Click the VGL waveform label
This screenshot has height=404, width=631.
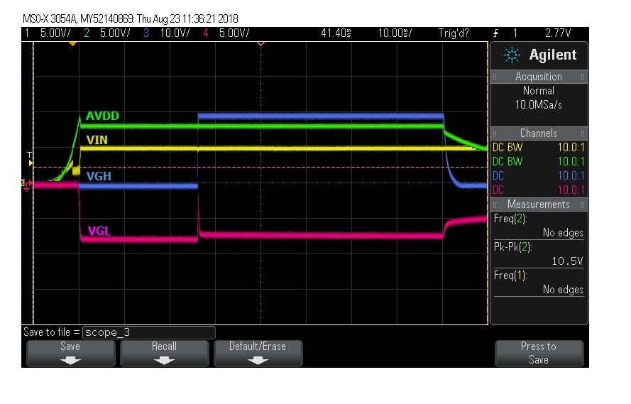99,231
